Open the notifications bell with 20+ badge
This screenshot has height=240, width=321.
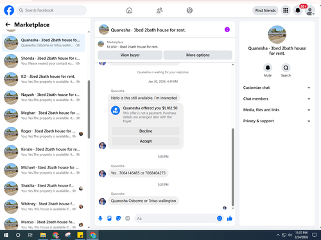[298, 10]
